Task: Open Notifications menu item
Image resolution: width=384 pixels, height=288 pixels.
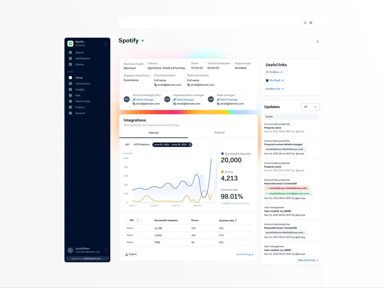Action: (x=83, y=58)
